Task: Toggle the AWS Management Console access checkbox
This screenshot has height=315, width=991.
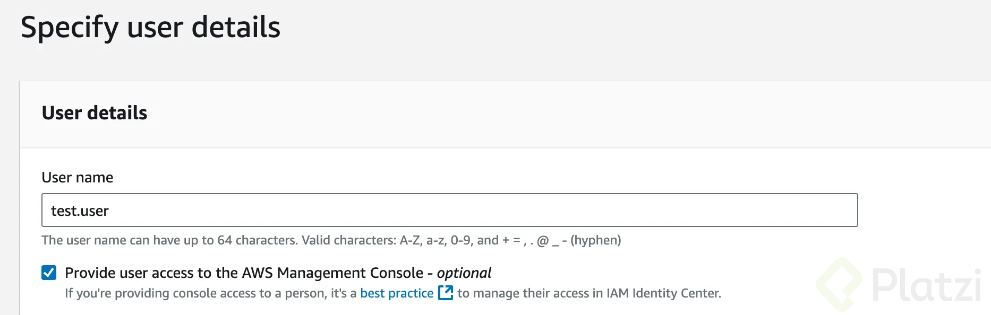Action: tap(49, 273)
